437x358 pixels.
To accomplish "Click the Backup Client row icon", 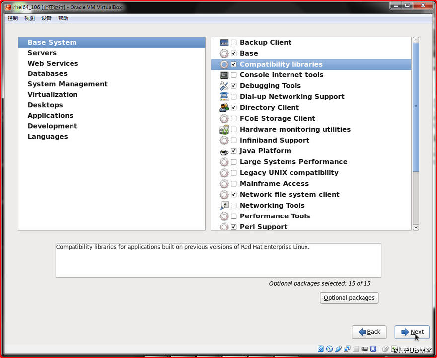I will (224, 42).
